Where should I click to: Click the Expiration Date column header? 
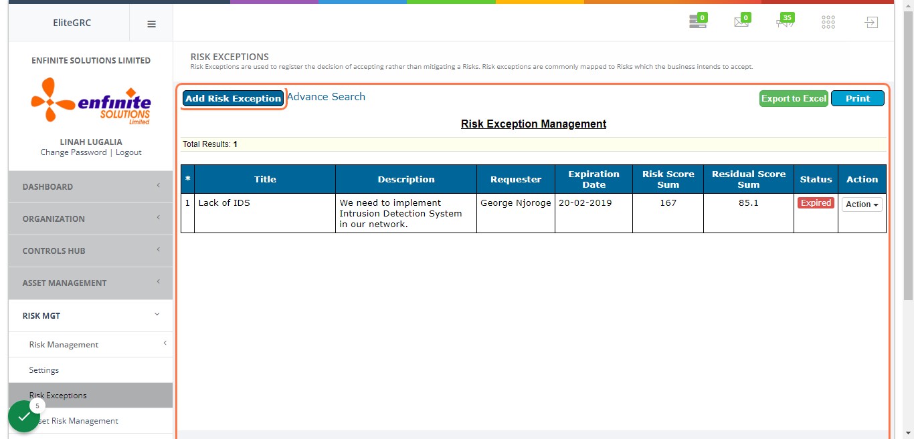pos(593,179)
